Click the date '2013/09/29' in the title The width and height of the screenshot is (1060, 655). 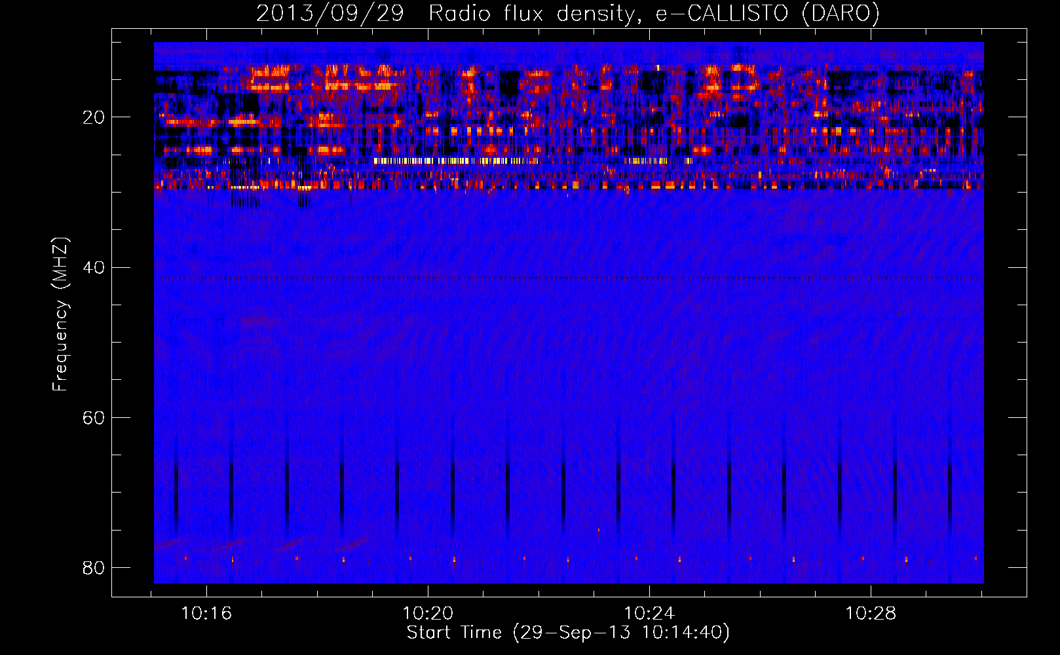[x=330, y=13]
